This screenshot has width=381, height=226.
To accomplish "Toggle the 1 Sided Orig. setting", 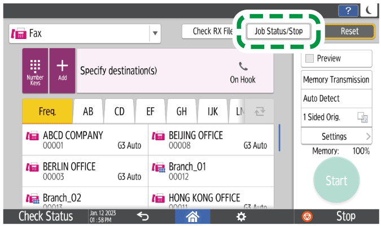I will (337, 117).
